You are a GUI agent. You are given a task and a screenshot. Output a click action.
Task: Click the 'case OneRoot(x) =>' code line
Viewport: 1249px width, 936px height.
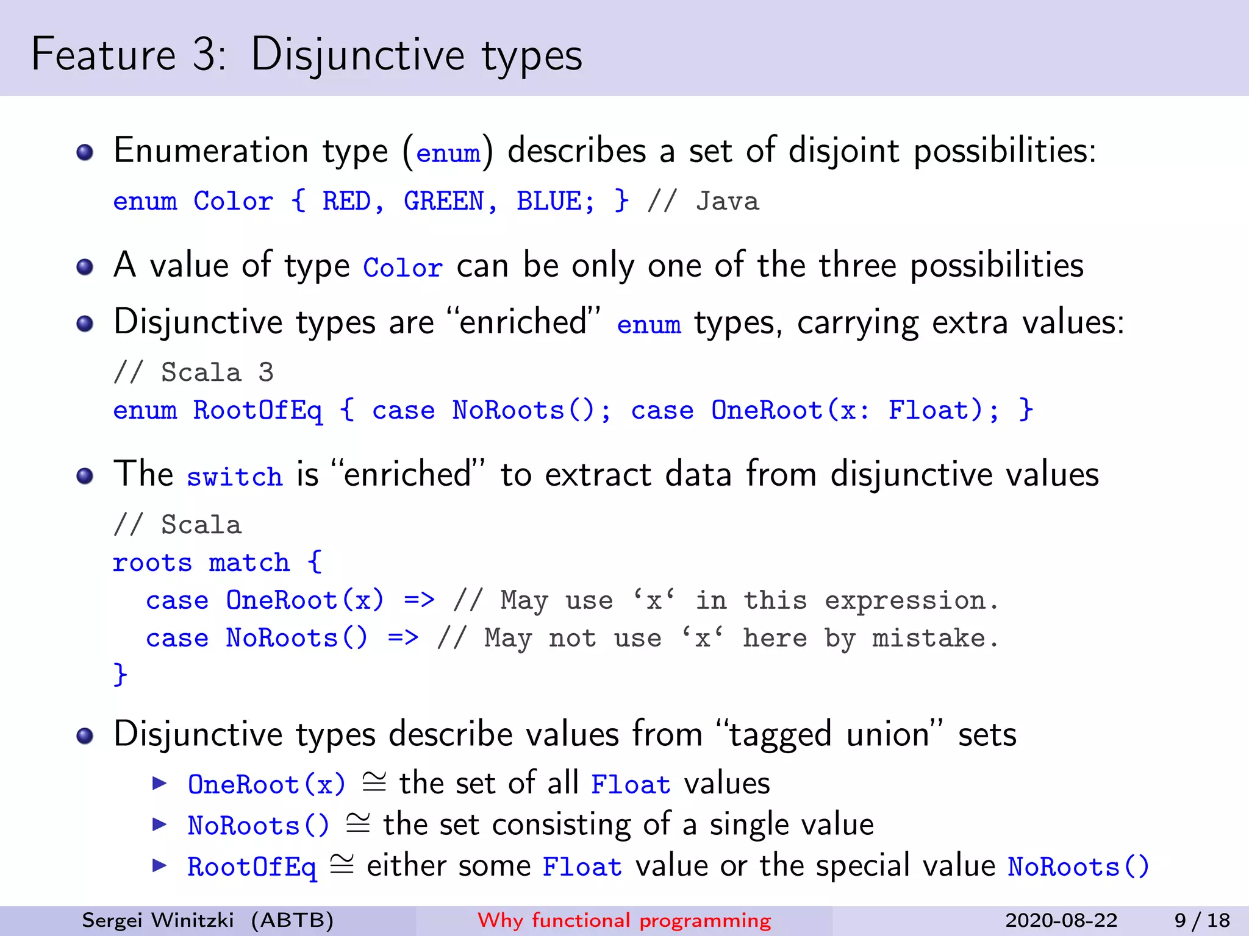[290, 600]
